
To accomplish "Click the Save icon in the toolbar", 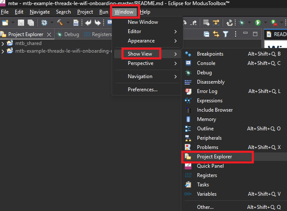I will click(x=21, y=22).
